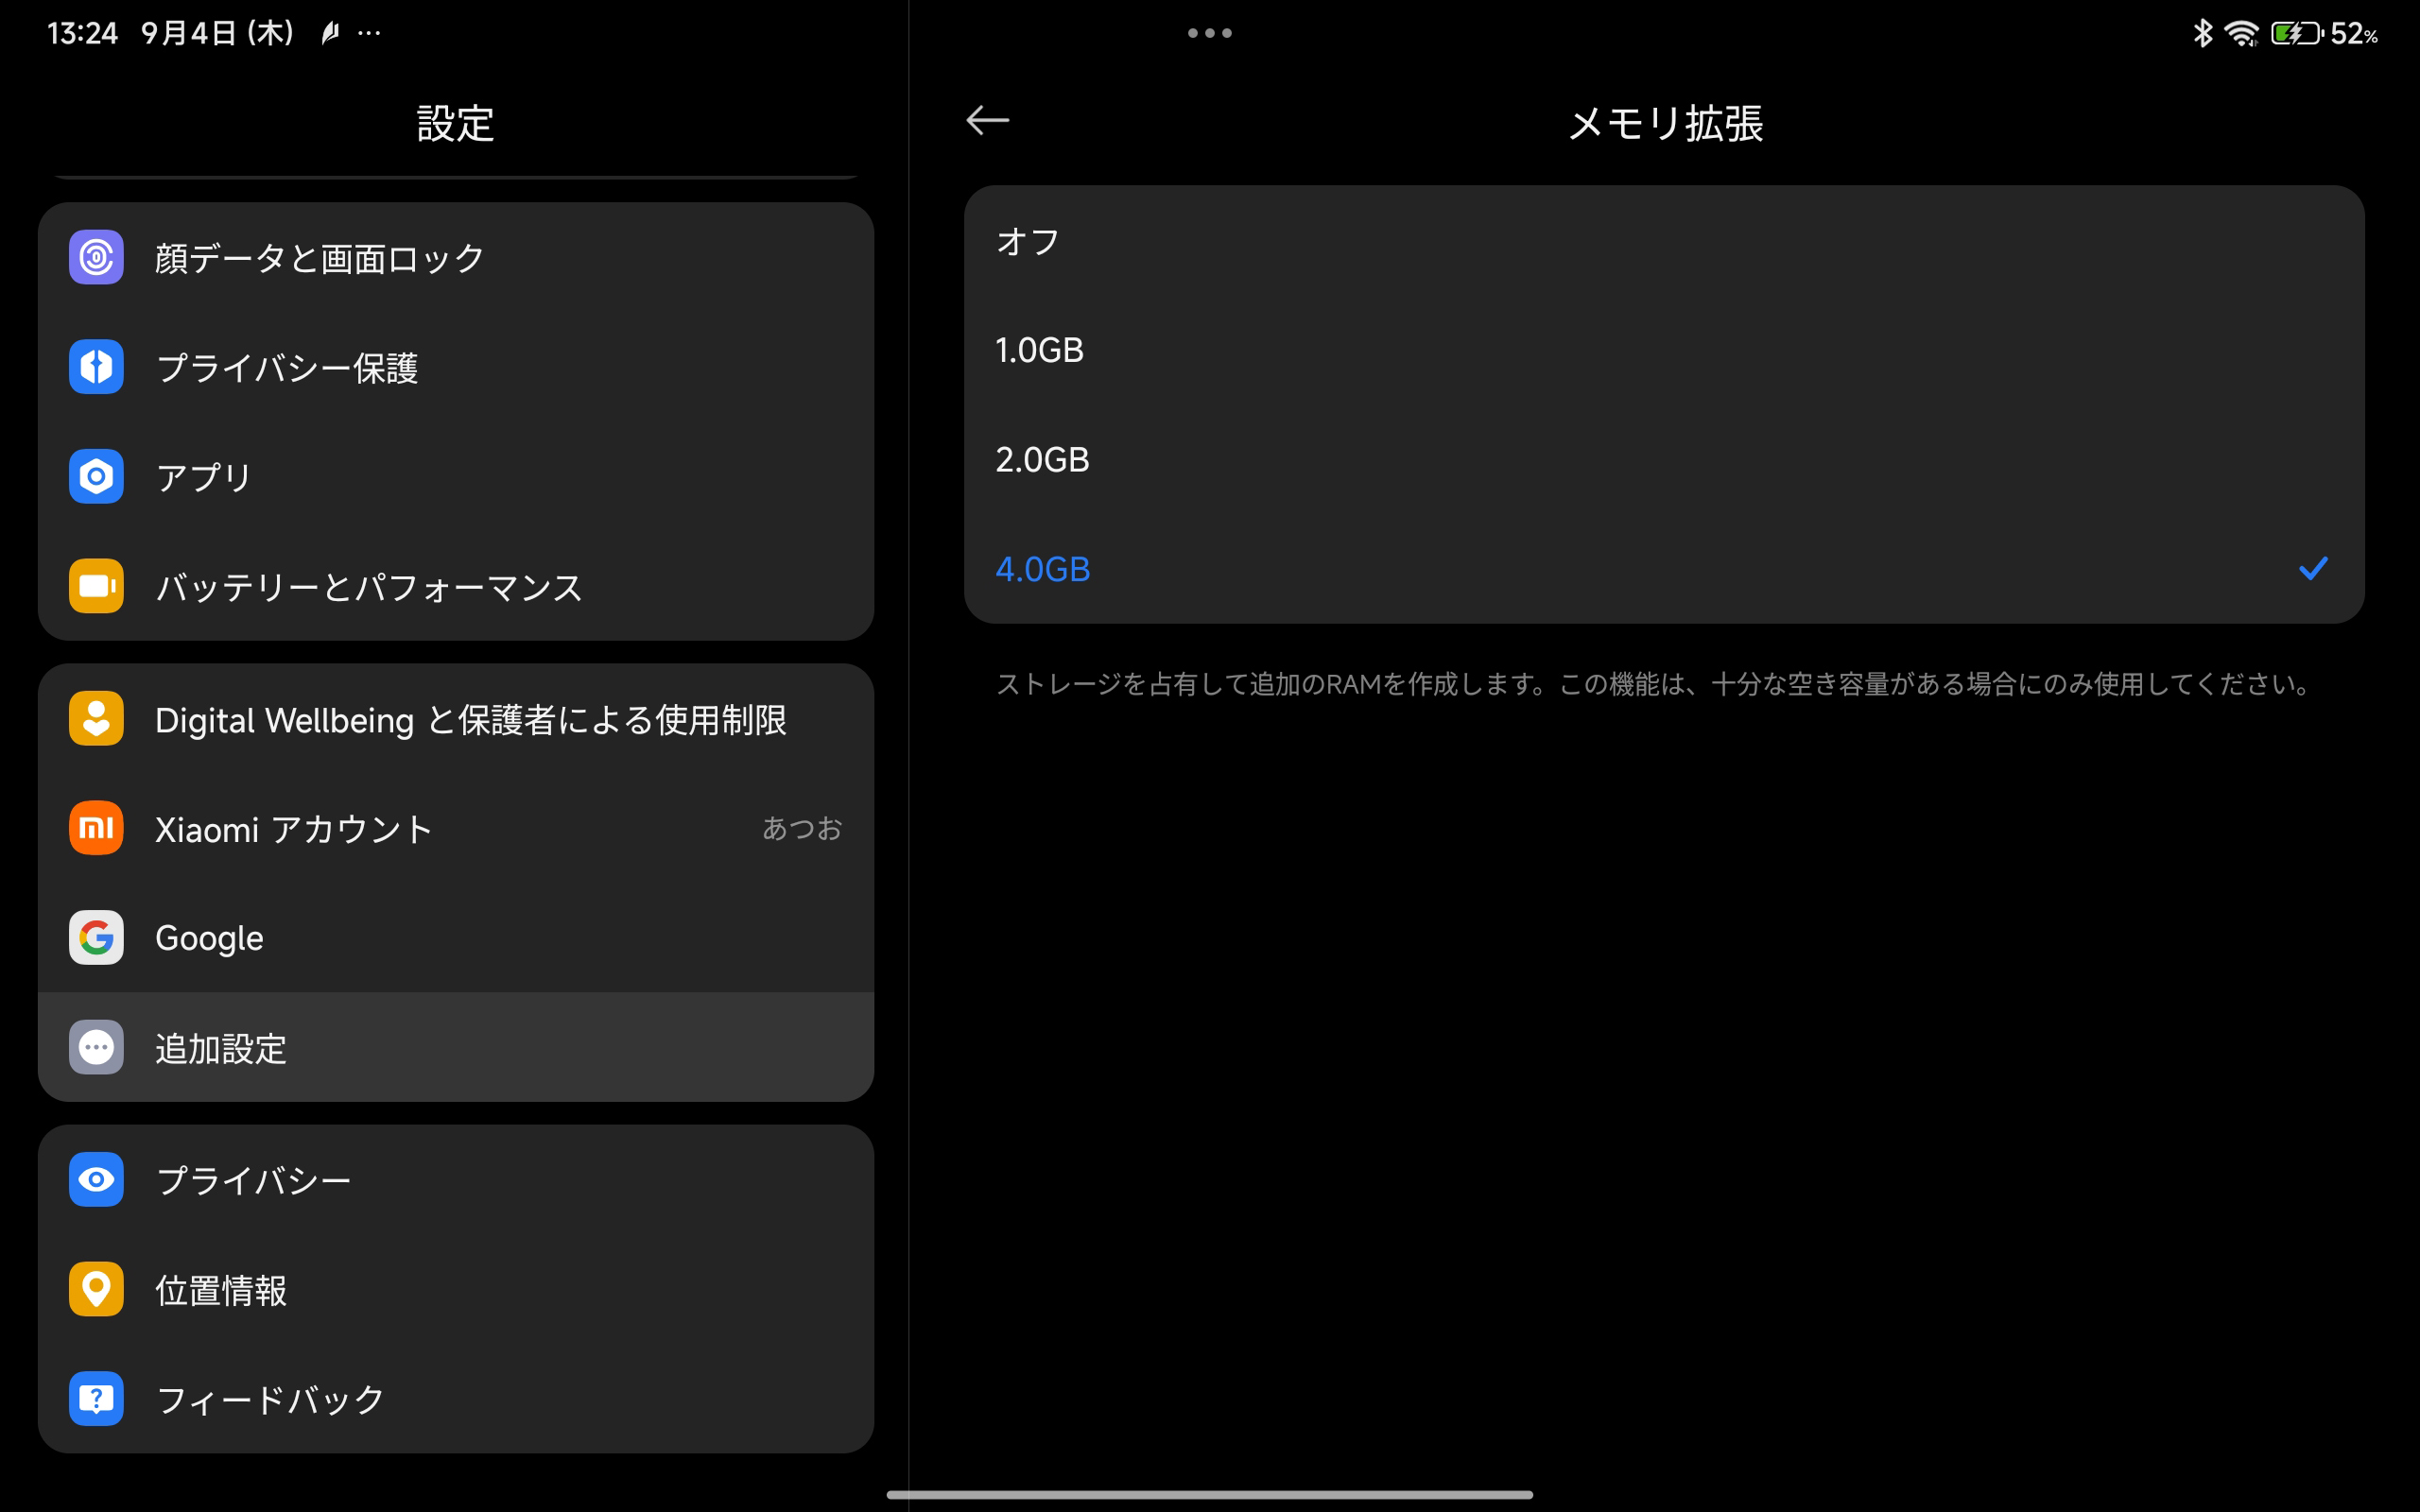Tap the 13:24 clock in the status bar
Screen dimensions: 2420x1512
point(82,33)
